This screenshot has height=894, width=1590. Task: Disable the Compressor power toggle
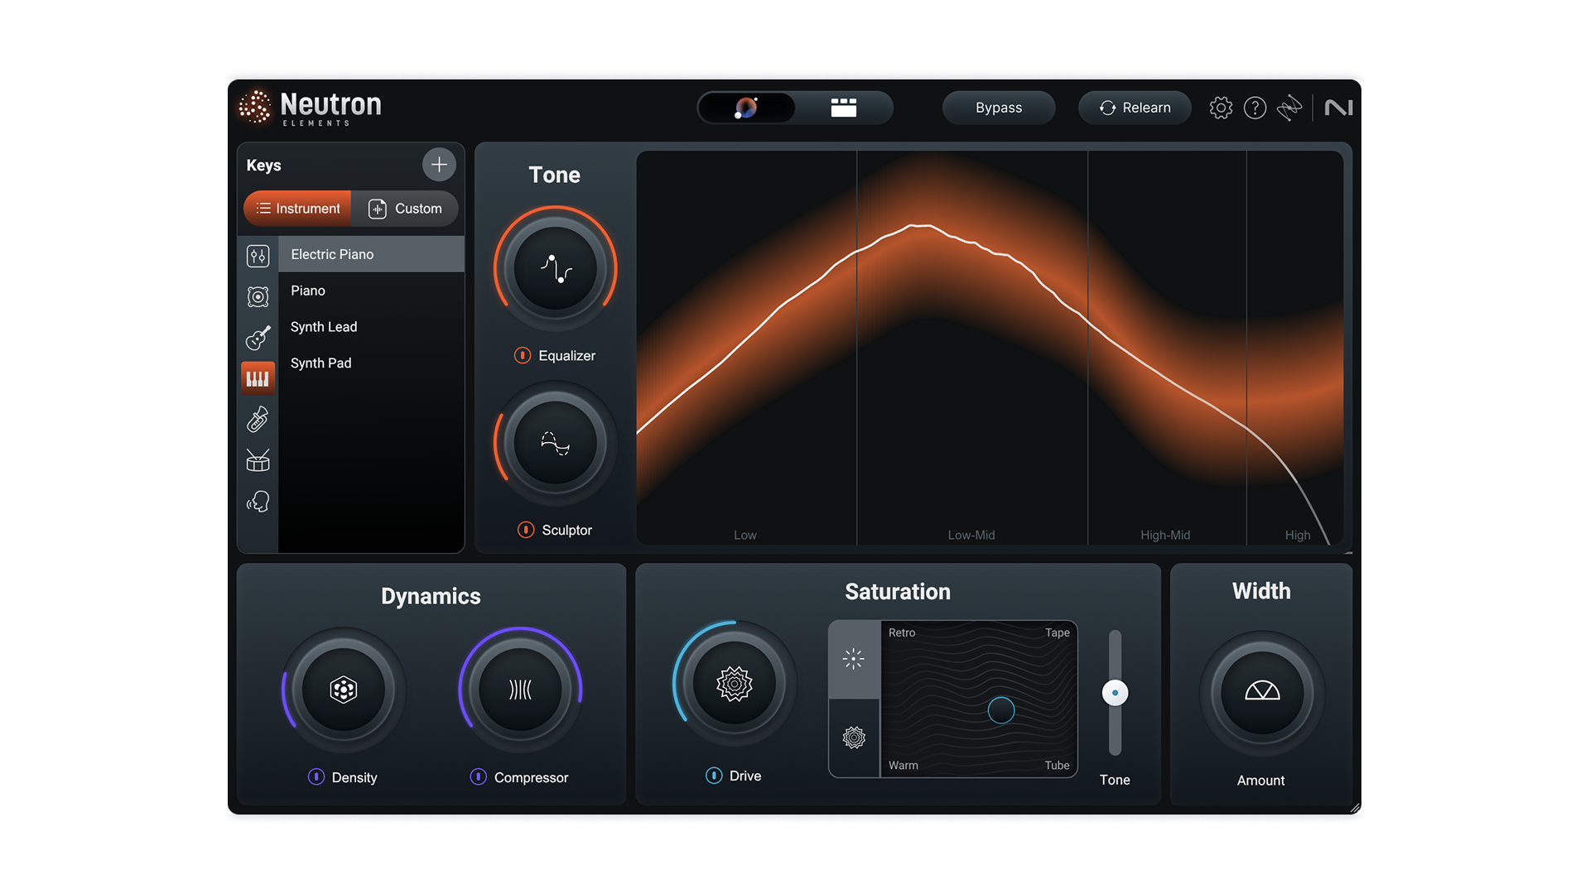coord(478,776)
